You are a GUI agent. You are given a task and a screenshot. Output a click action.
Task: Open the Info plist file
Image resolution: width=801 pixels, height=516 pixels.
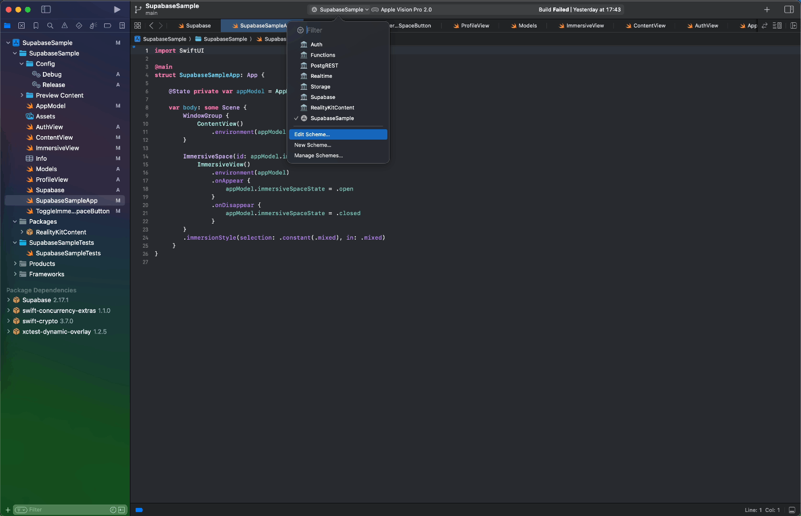pos(41,158)
